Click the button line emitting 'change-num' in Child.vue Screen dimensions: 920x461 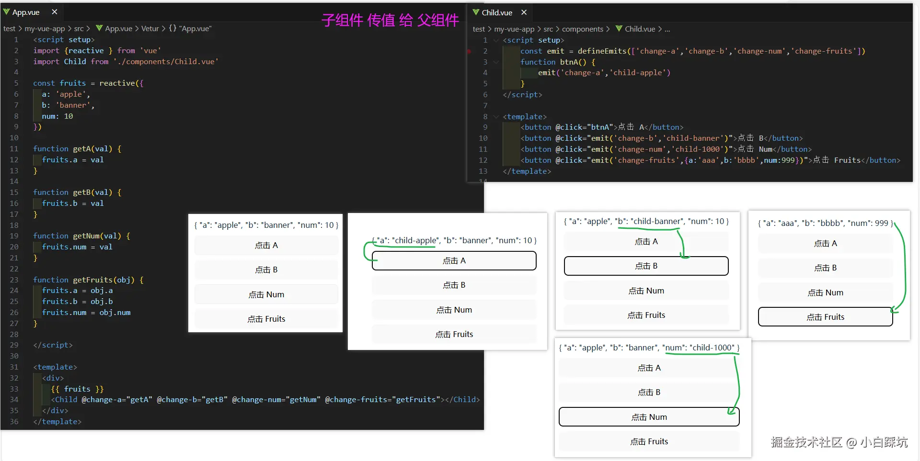[x=666, y=149]
